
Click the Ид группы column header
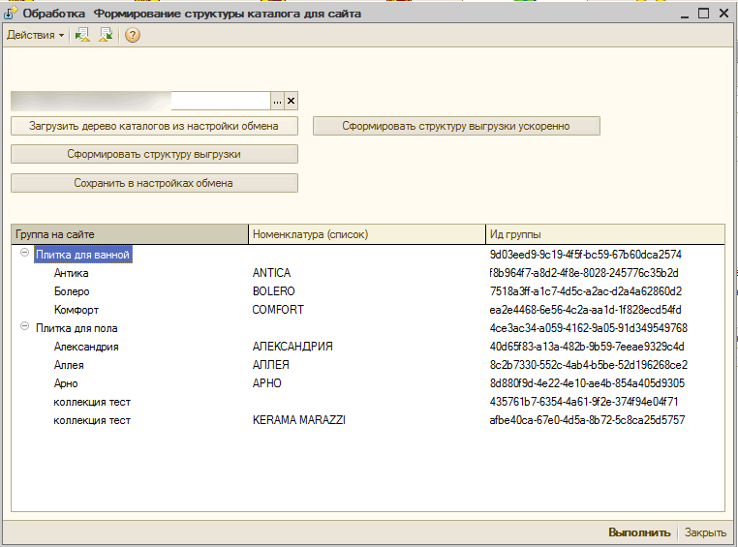tap(604, 234)
